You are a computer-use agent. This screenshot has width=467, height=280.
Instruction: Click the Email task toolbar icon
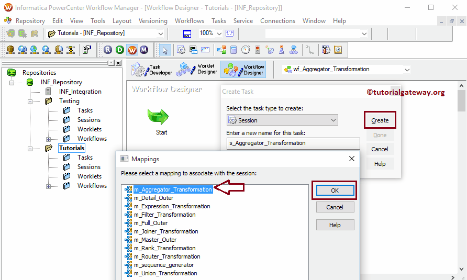(205, 50)
